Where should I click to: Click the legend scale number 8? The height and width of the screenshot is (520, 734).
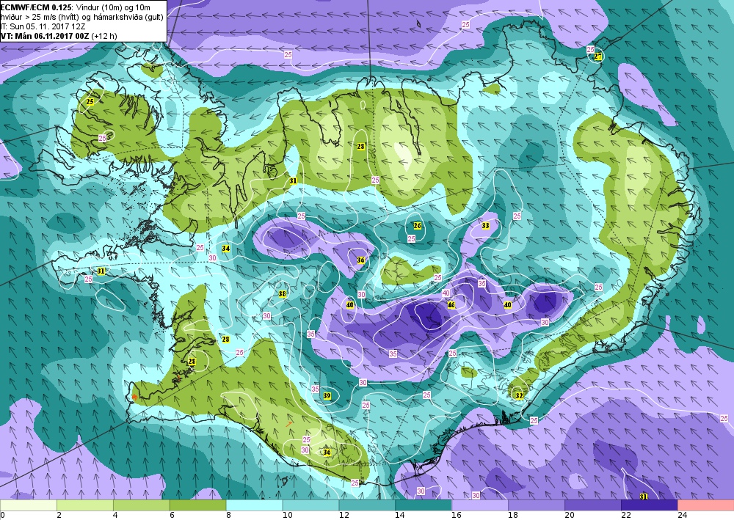229,515
